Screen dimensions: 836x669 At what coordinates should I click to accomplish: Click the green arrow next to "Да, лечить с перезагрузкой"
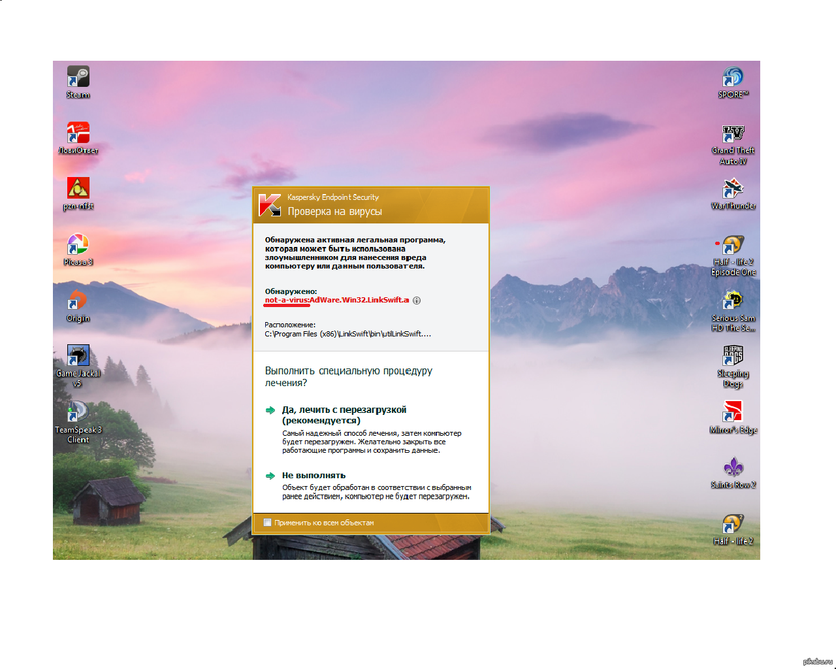(270, 410)
